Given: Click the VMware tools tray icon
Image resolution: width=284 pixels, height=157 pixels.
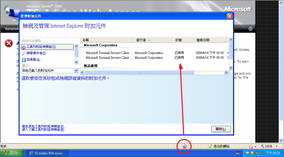Looking at the screenshot, I should [247, 153].
